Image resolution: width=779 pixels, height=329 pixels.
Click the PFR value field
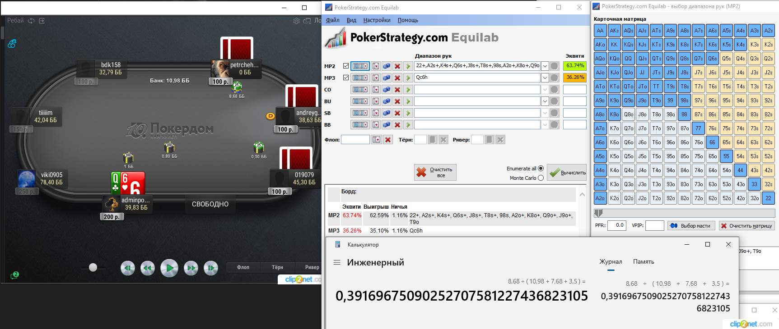tap(617, 225)
